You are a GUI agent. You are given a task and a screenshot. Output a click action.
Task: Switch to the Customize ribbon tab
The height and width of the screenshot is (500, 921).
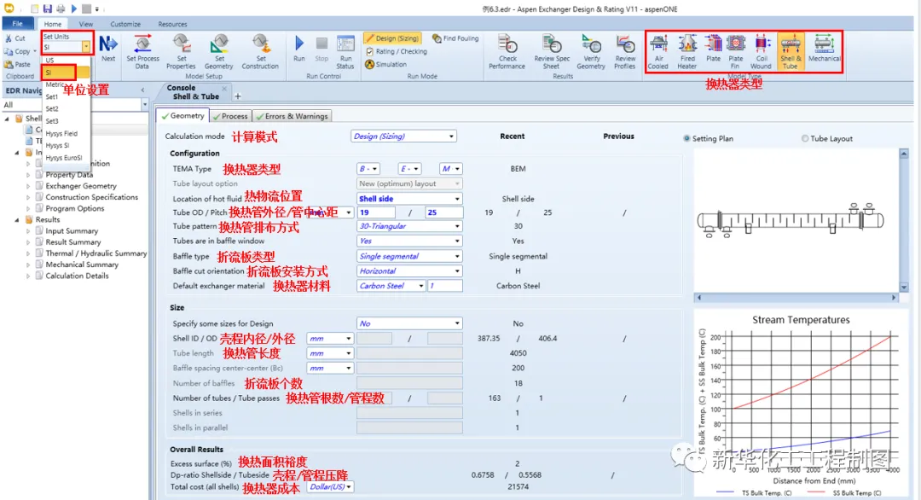pyautogui.click(x=125, y=24)
